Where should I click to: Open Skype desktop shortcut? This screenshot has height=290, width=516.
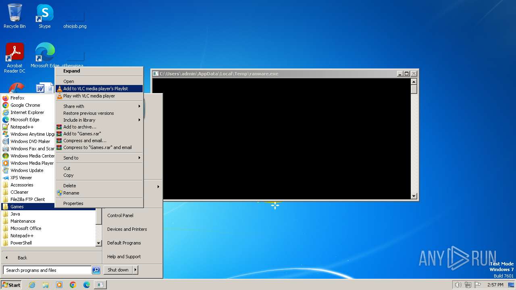(45, 16)
